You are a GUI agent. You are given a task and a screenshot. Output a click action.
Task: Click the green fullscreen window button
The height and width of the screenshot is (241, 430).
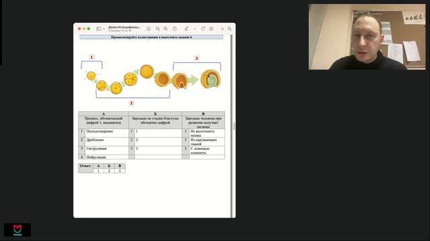[x=89, y=29]
